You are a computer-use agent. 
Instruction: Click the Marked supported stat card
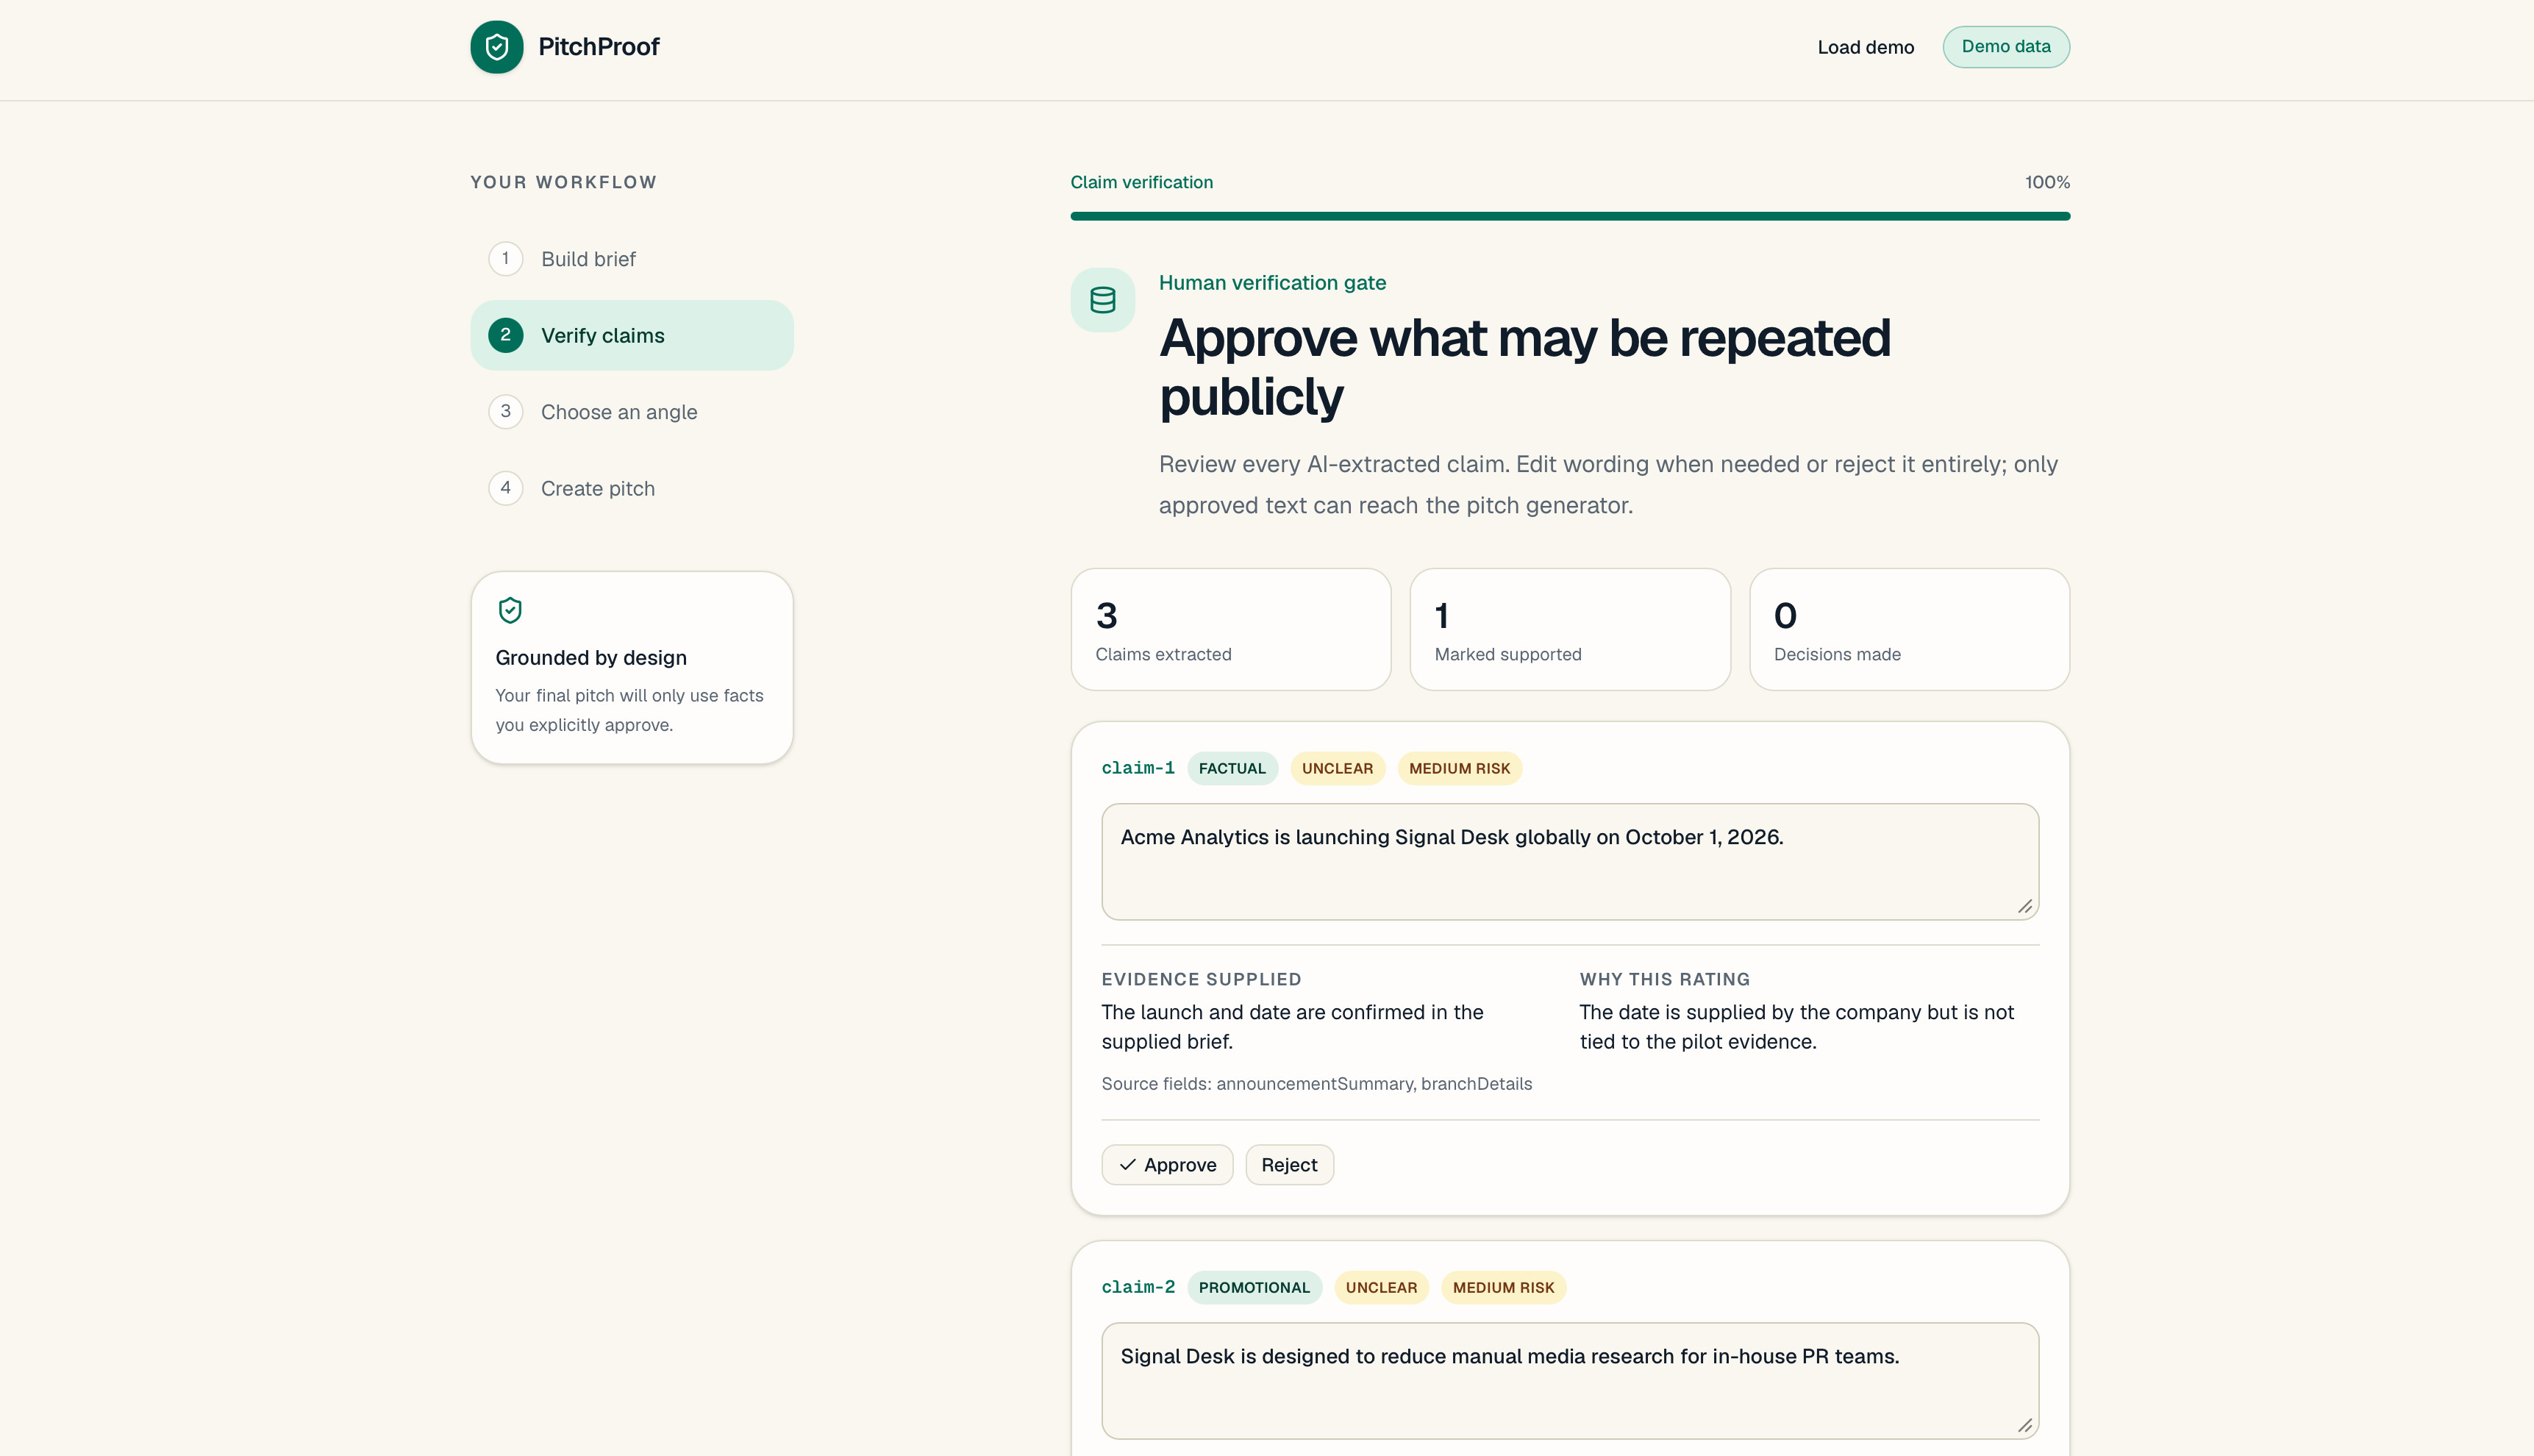[1570, 630]
